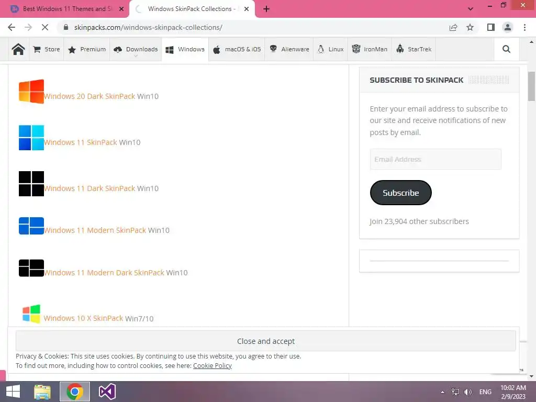Bookmark this page with the star icon
This screenshot has height=402, width=536.
coord(470,27)
